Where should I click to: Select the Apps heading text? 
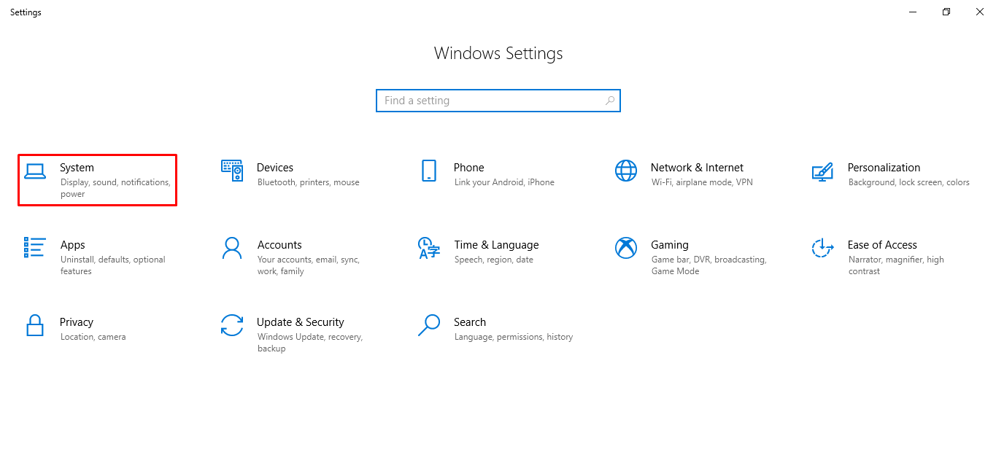point(73,245)
